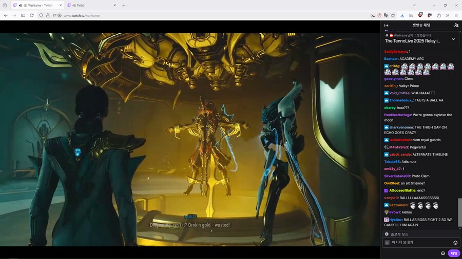Click geastyman's username
Viewport: 462px width, 259px height.
(393, 79)
